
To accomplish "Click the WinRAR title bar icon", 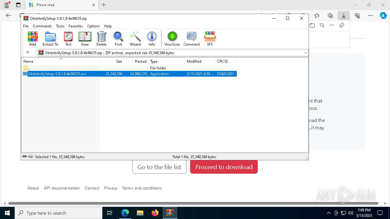I will (26, 18).
